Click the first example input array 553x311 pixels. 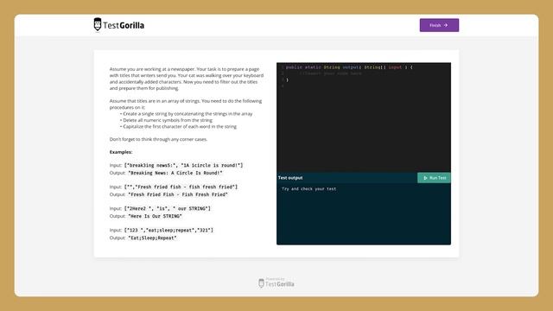tap(183, 165)
